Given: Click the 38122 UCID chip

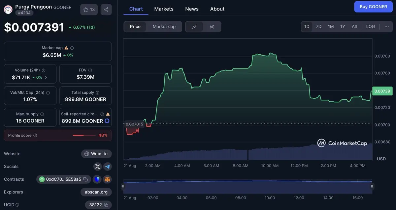Looking at the screenshot, I should pos(98,205).
